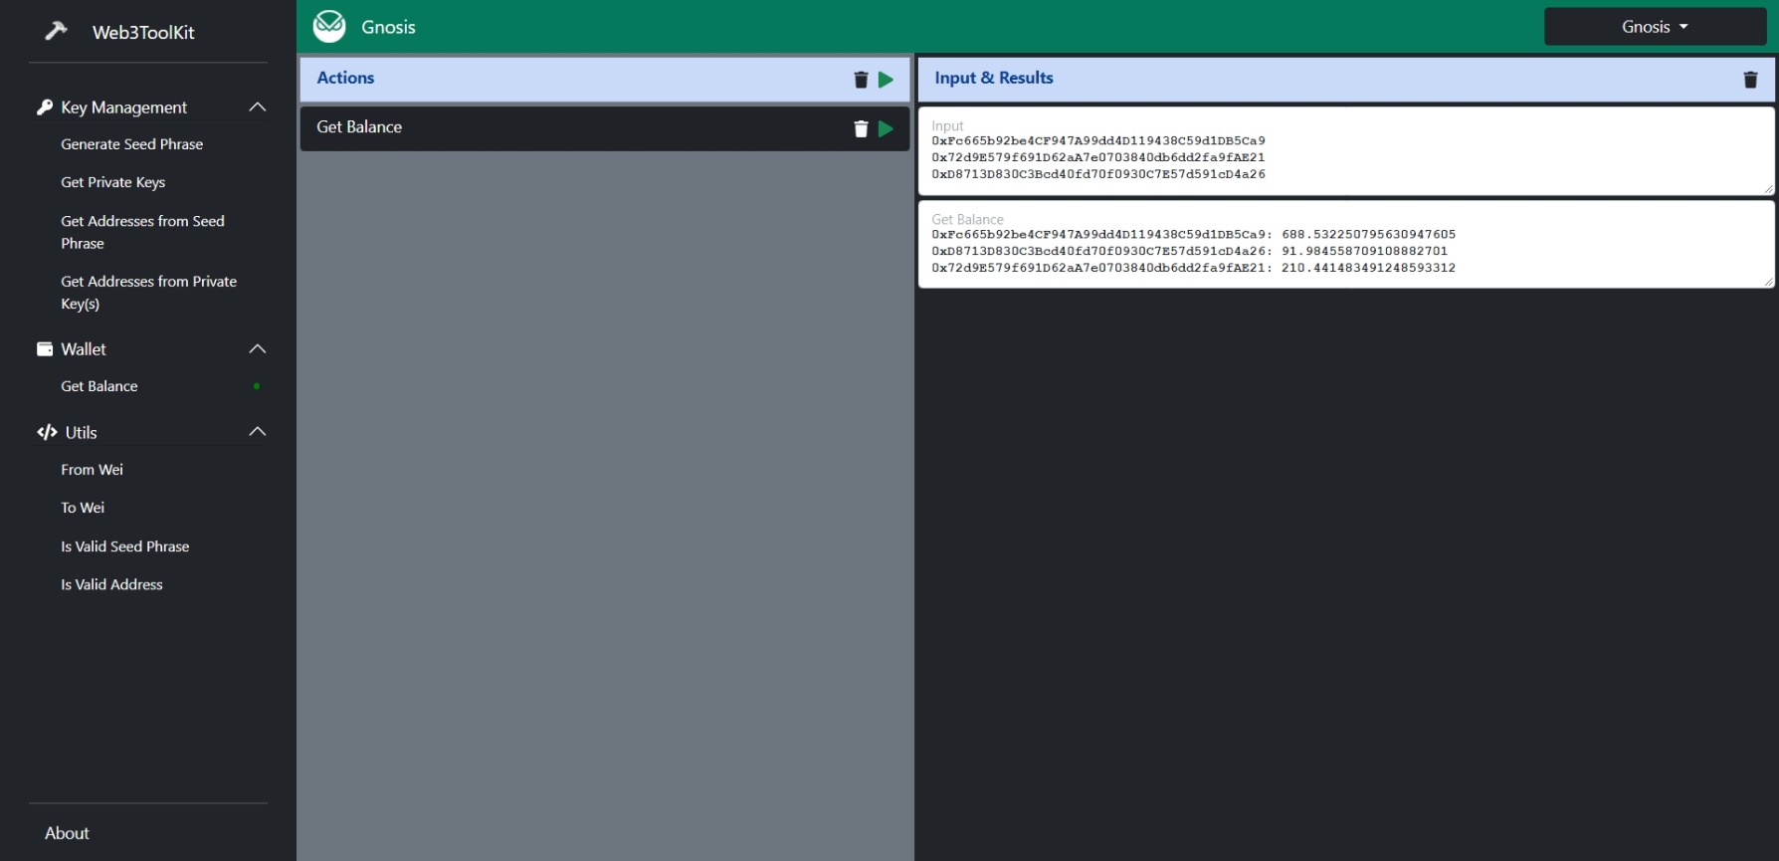Screen dimensions: 1779x861
Task: Click the Web3ToolKit hammer logo icon
Action: 56,32
